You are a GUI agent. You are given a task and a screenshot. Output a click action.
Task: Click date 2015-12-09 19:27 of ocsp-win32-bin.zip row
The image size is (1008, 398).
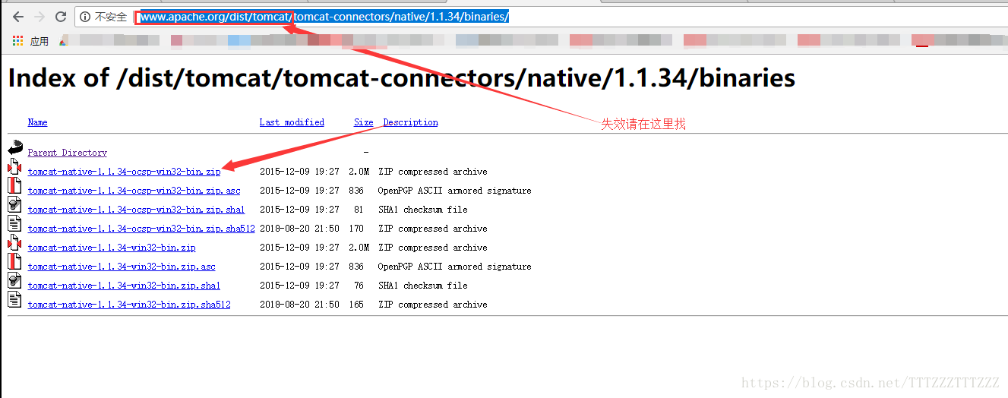click(x=299, y=172)
